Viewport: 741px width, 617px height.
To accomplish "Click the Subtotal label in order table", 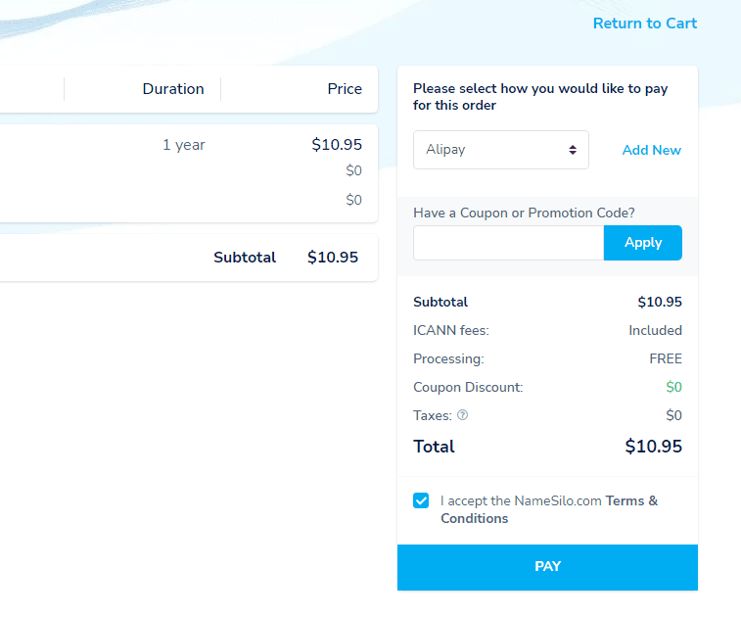I will click(245, 258).
